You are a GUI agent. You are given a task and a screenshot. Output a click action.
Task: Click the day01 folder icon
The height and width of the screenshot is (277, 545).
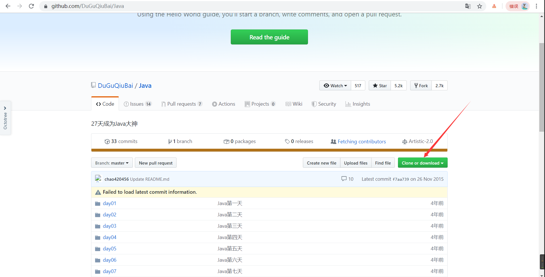tap(98, 203)
